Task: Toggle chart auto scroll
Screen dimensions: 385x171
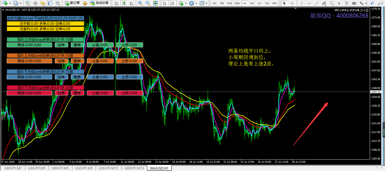Action: coord(164,3)
